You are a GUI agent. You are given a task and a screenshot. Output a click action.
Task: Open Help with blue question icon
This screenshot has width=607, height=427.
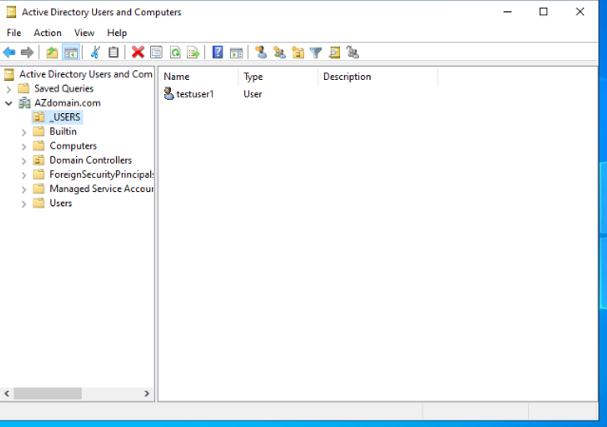click(218, 52)
